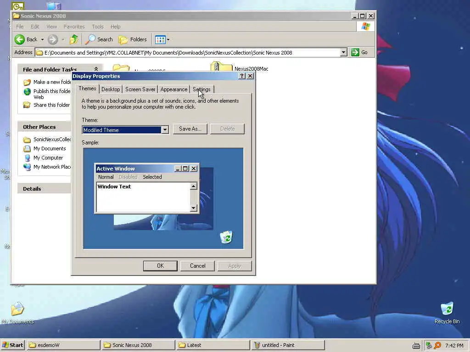Viewport: 470px width, 352px height.
Task: Switch to untitled - Paint taskbar button
Action: pyautogui.click(x=288, y=345)
